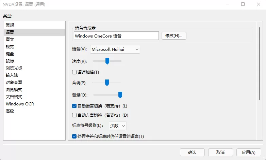Uncheck 自动语言切换 (若支持) checkbox
266x160 pixels.
click(x=74, y=106)
